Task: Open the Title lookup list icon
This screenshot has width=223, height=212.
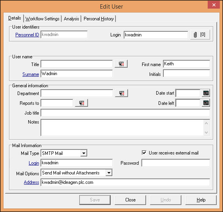Action: pyautogui.click(x=121, y=64)
